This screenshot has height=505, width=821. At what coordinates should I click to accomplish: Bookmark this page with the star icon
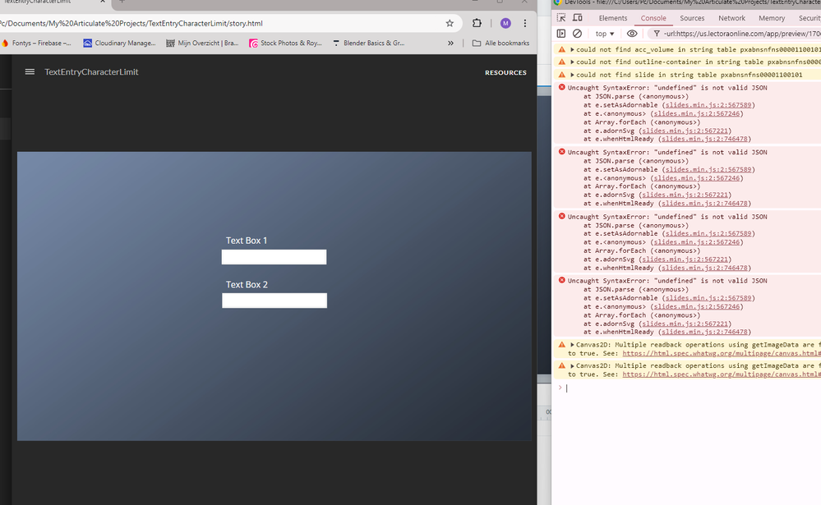point(450,24)
